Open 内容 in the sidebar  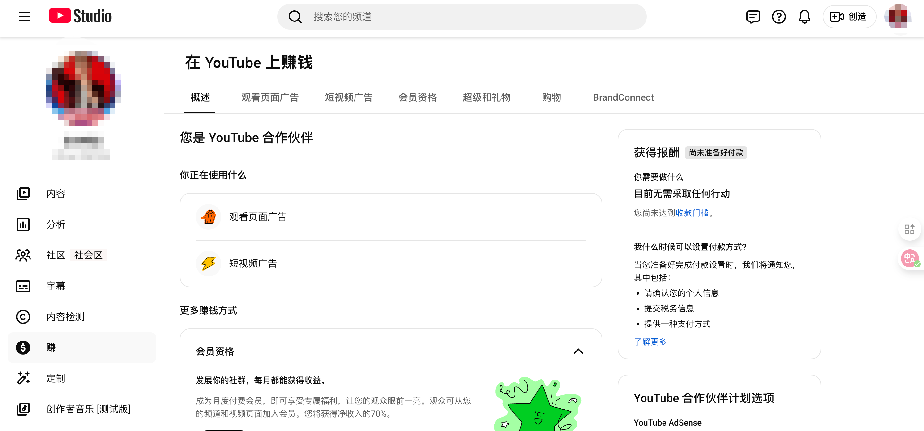pos(56,194)
